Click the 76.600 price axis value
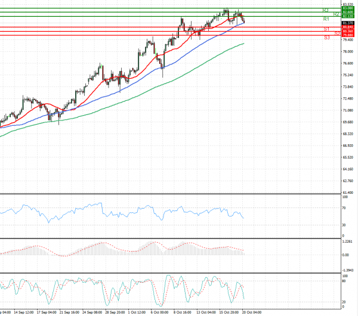Image resolution: width=358 pixels, height=316 pixels. 348,63
